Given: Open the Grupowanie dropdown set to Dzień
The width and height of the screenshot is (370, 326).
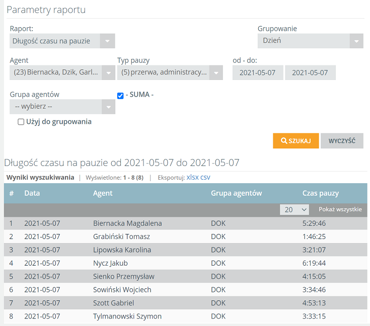Looking at the screenshot, I should [x=310, y=41].
